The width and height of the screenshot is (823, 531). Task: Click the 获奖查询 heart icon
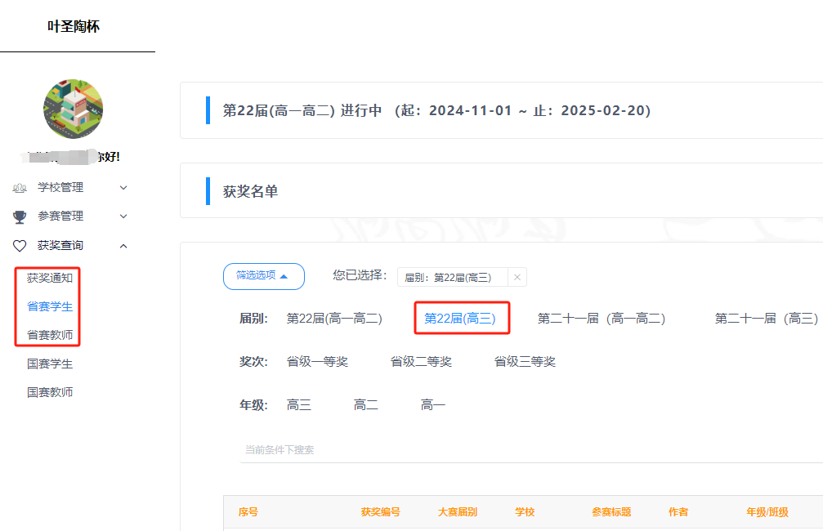click(20, 244)
